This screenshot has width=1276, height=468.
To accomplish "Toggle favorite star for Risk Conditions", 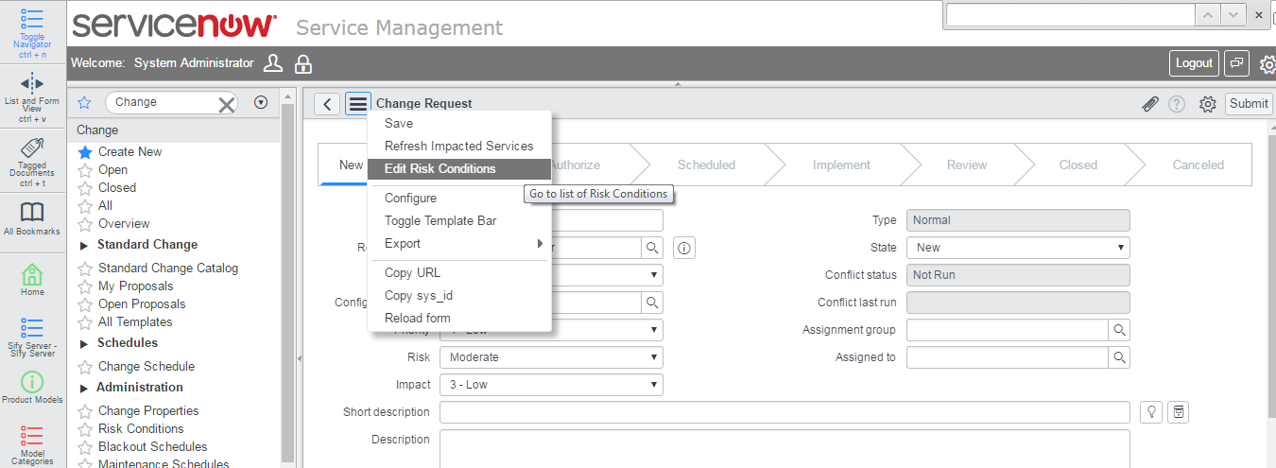I will pyautogui.click(x=85, y=429).
